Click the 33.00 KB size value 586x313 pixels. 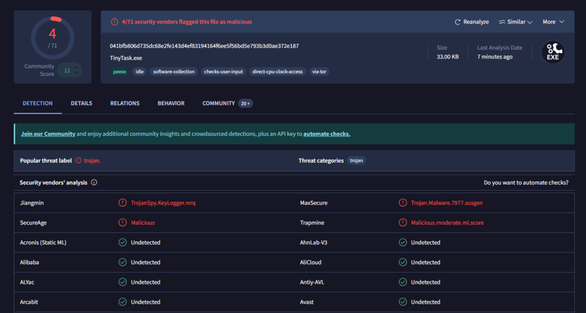click(x=448, y=57)
